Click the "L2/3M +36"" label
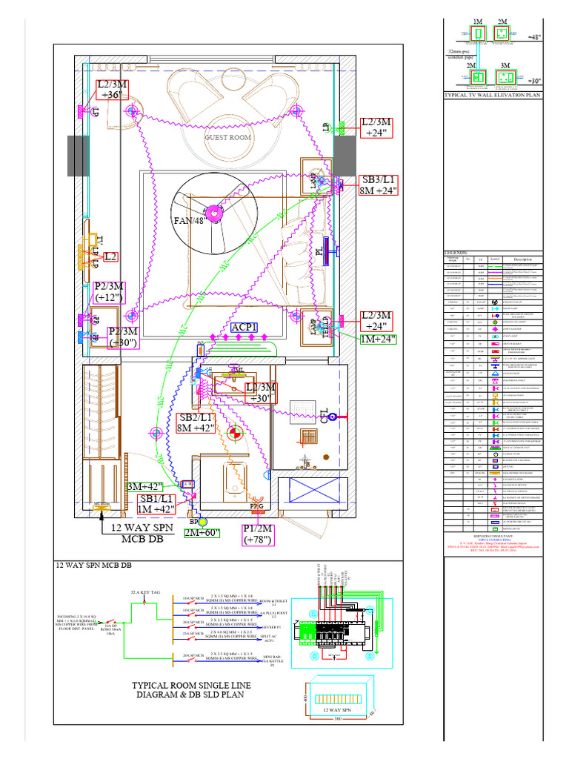569x759 pixels. [113, 90]
